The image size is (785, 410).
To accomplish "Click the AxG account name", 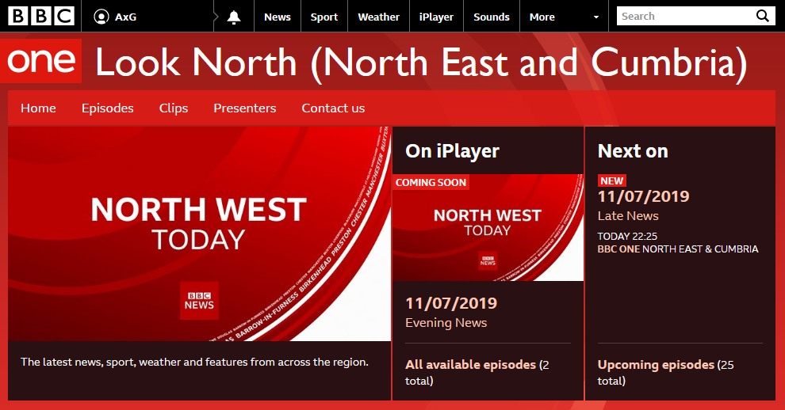I will (125, 17).
